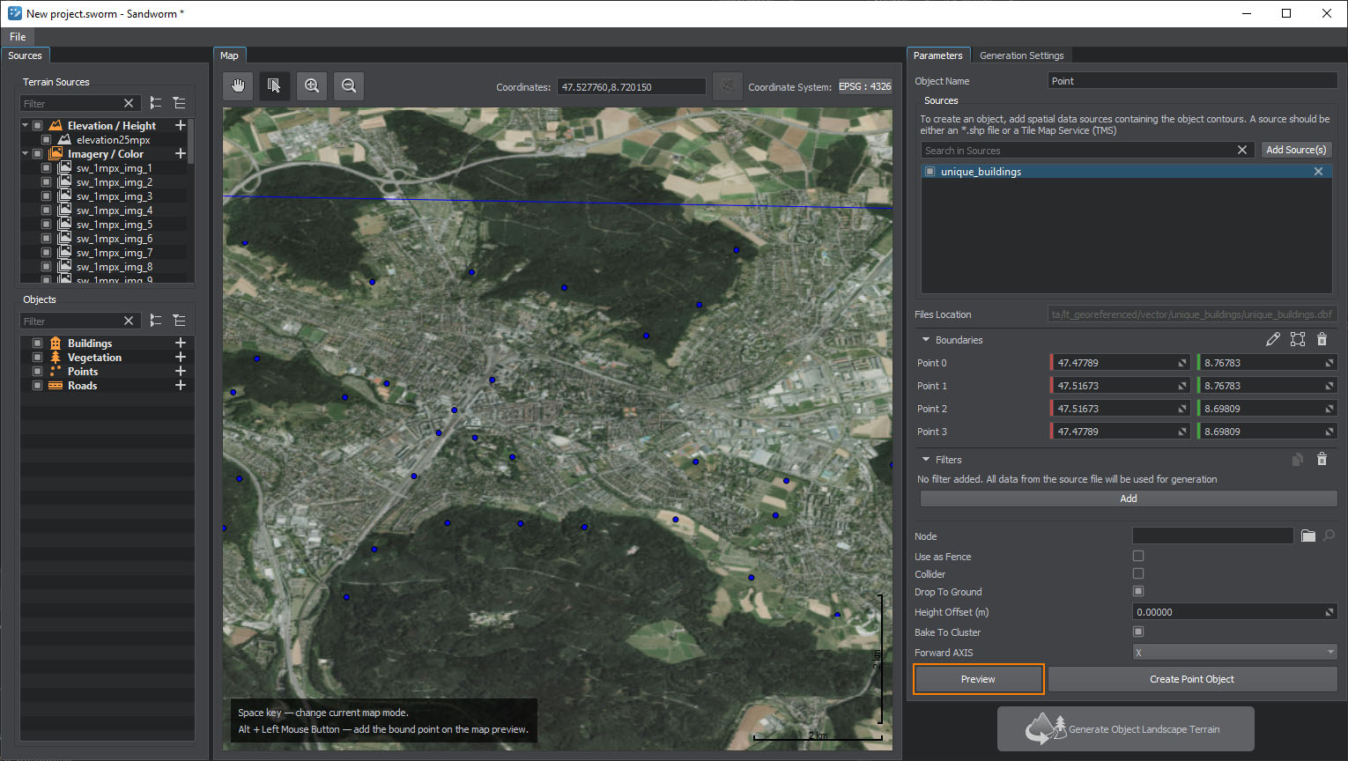This screenshot has width=1348, height=761.
Task: Click the Add Source(s) button
Action: coord(1296,150)
